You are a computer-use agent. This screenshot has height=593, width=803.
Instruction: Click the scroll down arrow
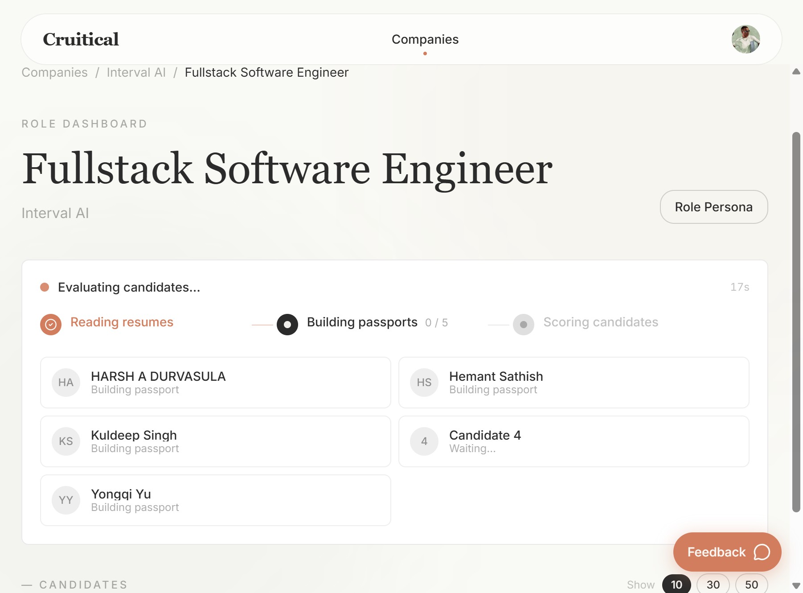coord(796,585)
